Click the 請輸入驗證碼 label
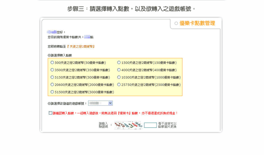 point(103,125)
